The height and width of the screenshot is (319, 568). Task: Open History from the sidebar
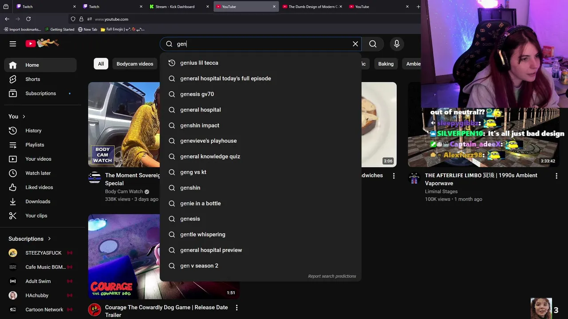[40, 131]
